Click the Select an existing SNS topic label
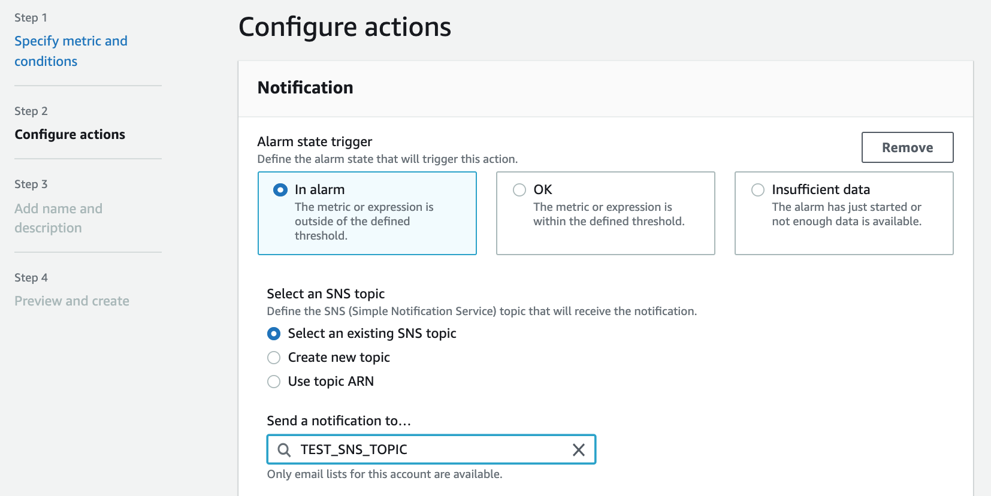 point(371,334)
